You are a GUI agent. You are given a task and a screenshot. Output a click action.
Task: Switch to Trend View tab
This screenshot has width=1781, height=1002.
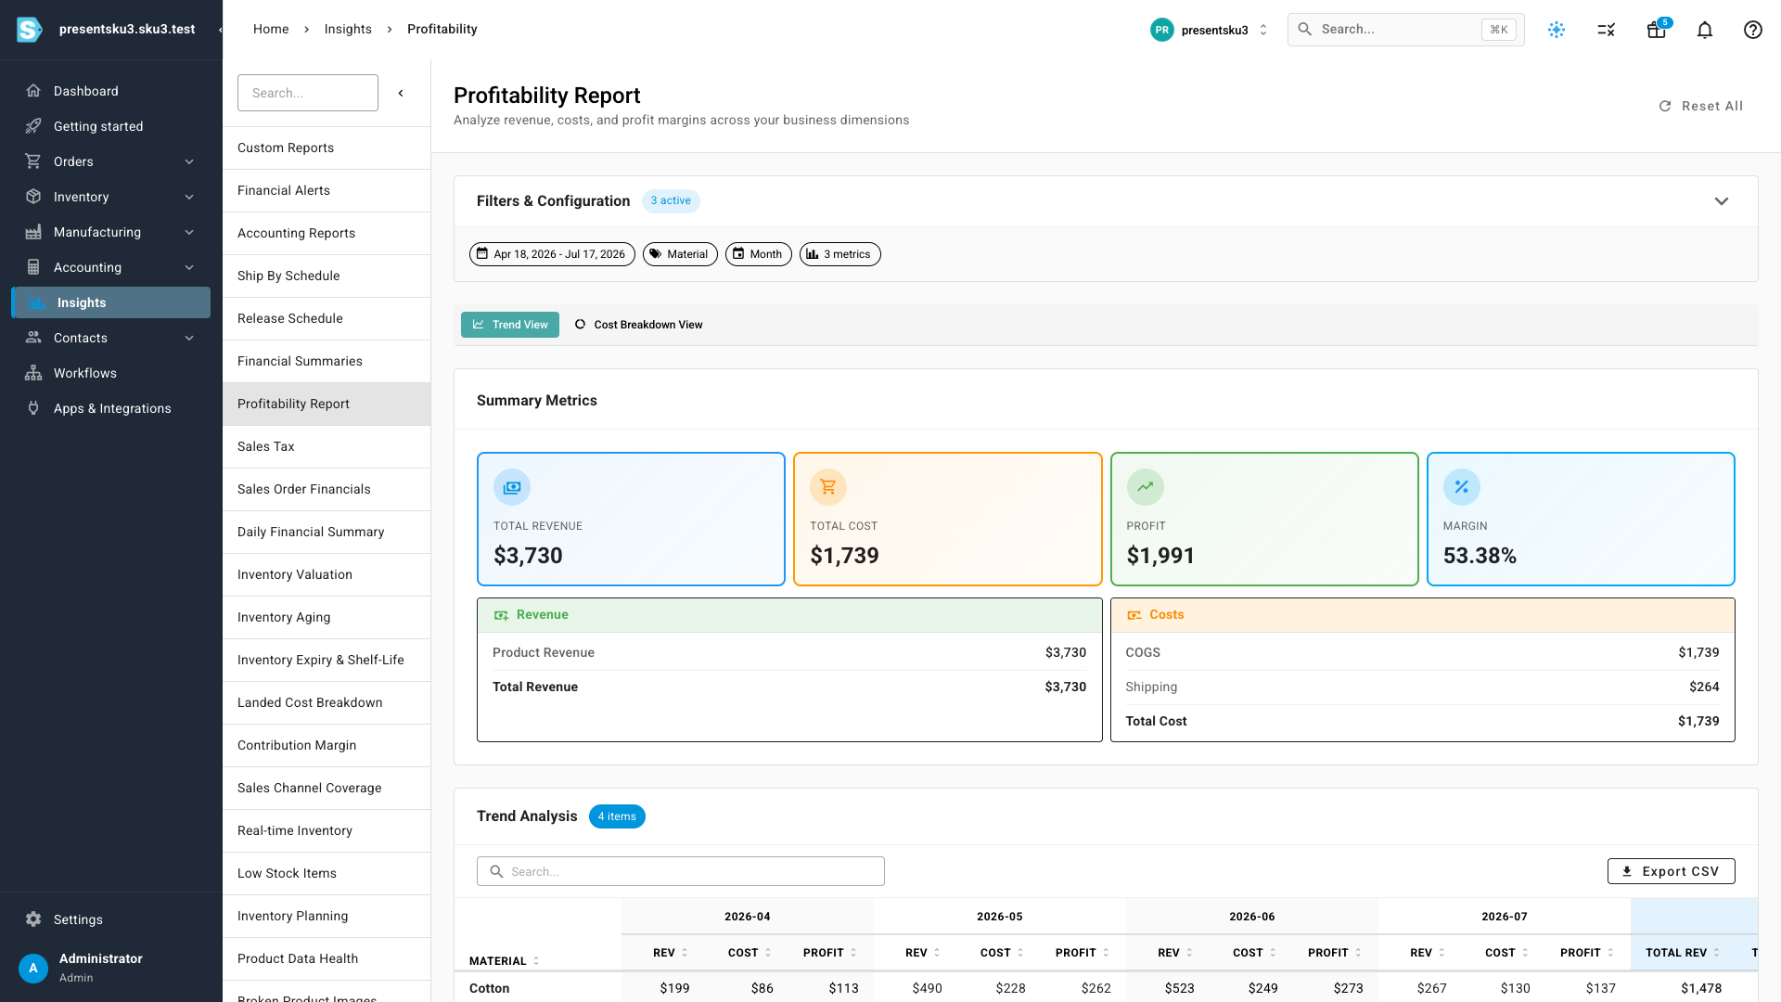click(x=510, y=325)
